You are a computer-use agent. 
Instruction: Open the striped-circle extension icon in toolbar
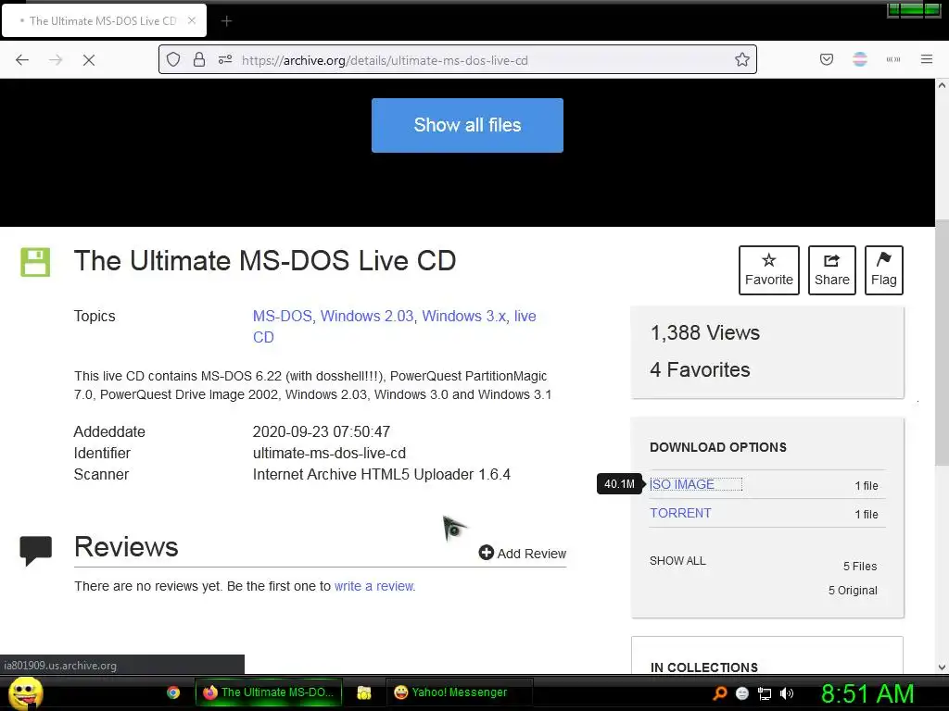(860, 59)
